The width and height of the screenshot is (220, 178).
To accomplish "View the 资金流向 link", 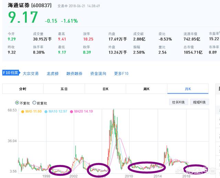I will point(98,74).
